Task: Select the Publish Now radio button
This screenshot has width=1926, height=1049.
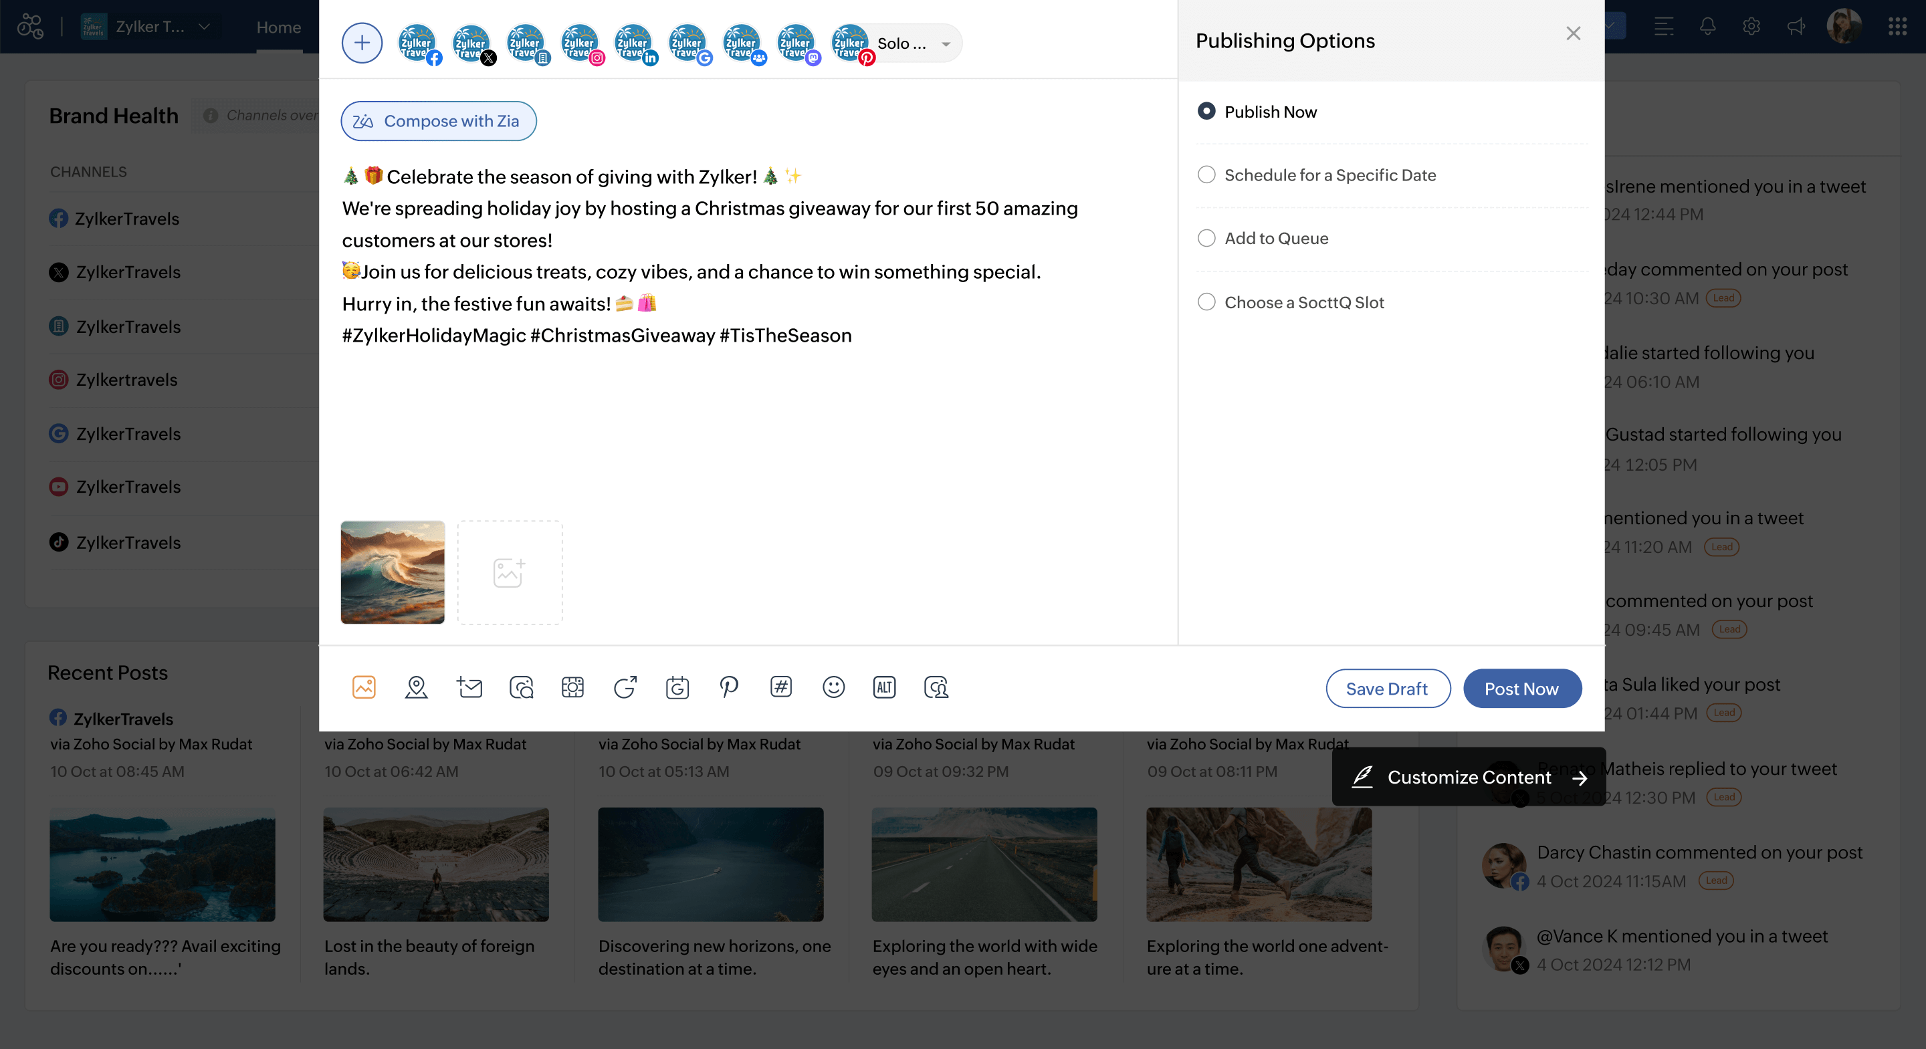Action: click(x=1206, y=111)
